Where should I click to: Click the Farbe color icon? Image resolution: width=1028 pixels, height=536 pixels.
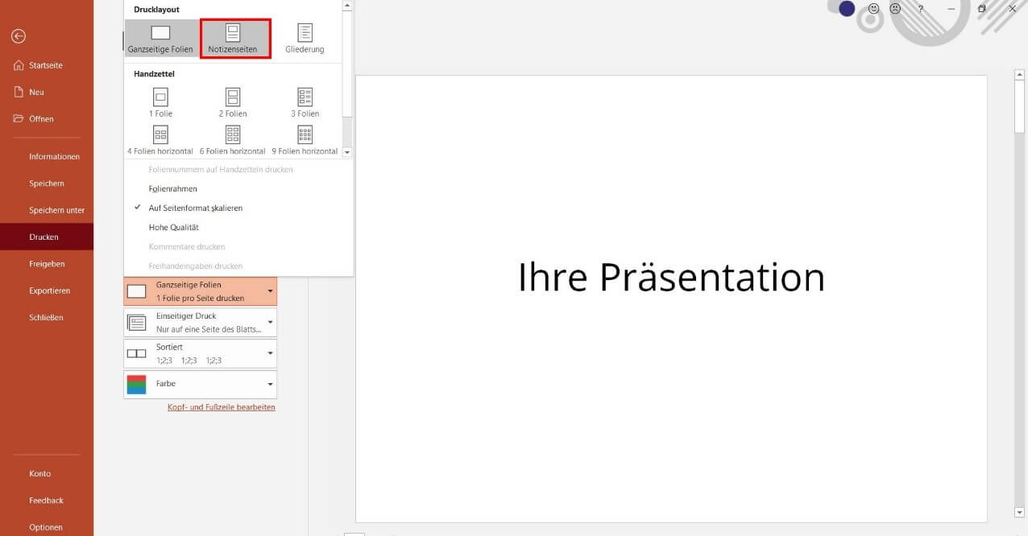[137, 385]
